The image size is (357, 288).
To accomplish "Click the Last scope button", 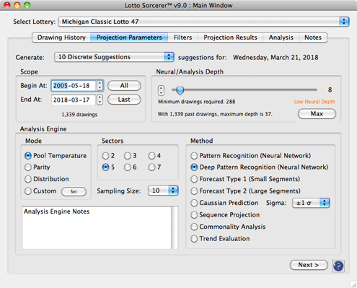I will tap(124, 100).
